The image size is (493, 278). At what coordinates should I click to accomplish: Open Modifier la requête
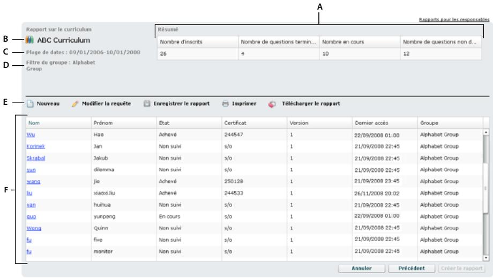click(106, 104)
